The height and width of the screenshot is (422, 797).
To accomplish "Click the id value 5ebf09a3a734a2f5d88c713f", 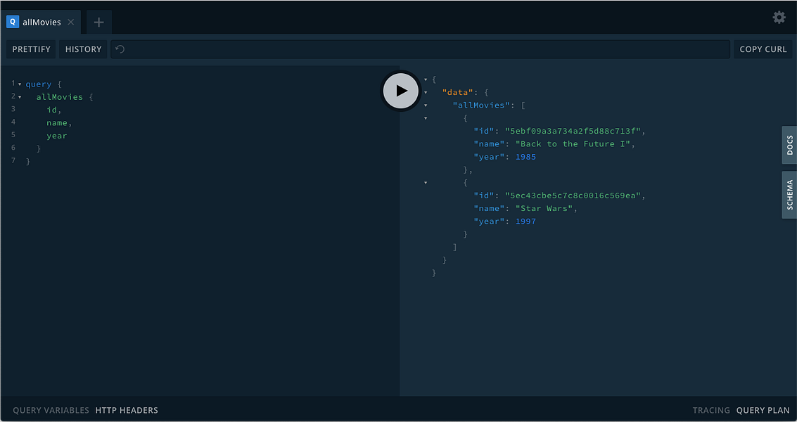I will [573, 131].
